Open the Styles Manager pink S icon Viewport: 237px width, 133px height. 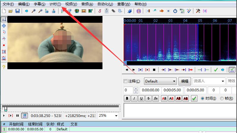click(99, 11)
